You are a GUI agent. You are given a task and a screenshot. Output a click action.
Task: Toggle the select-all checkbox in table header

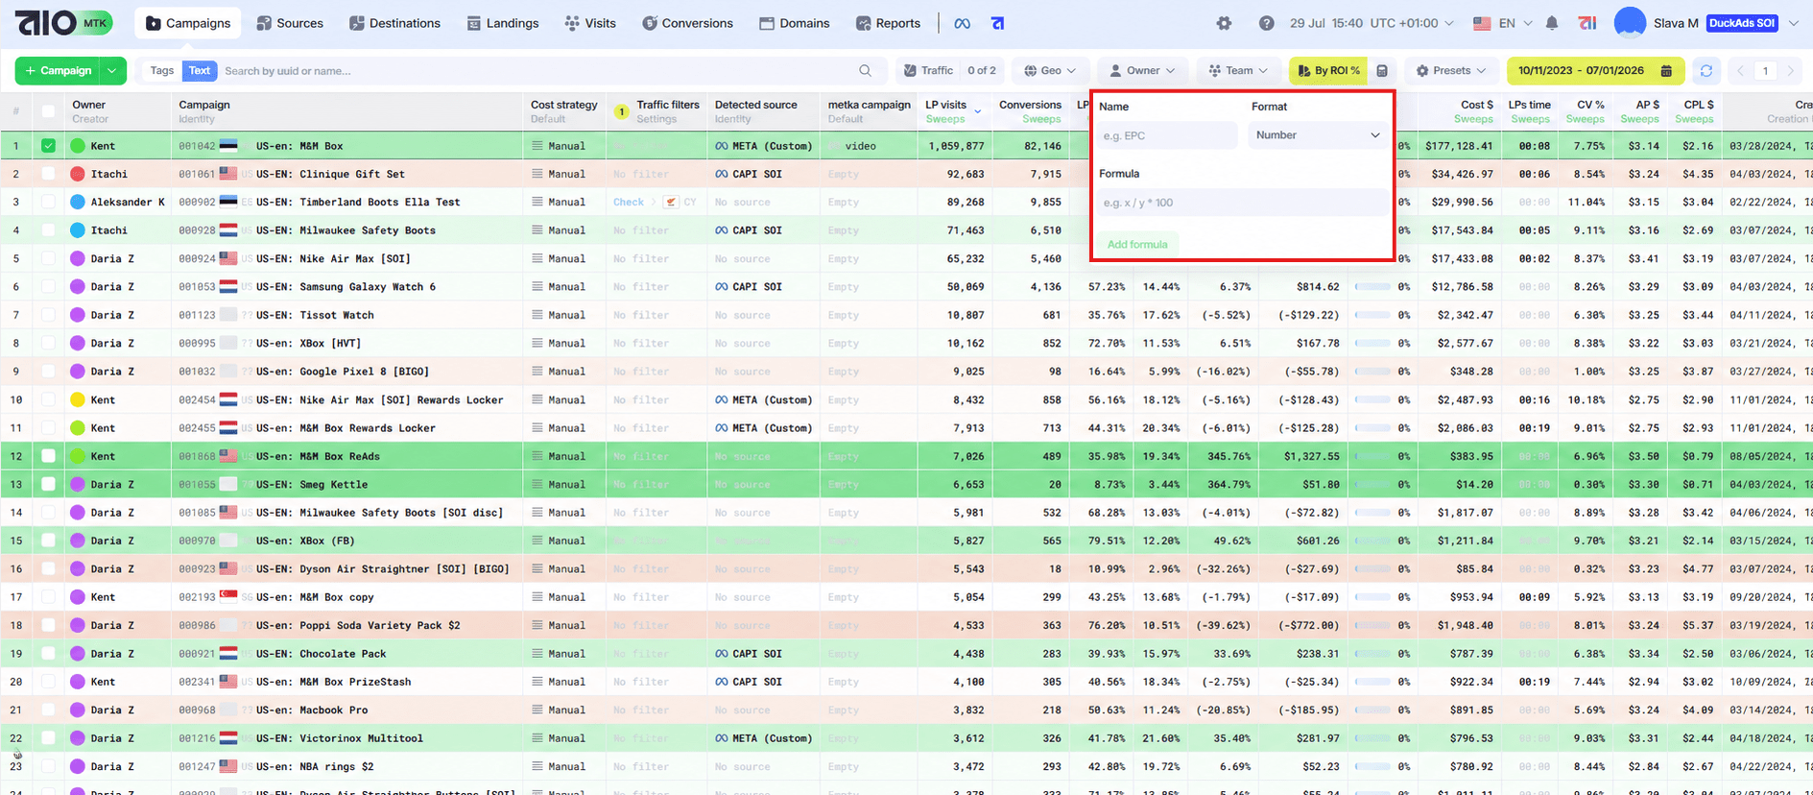pyautogui.click(x=48, y=111)
